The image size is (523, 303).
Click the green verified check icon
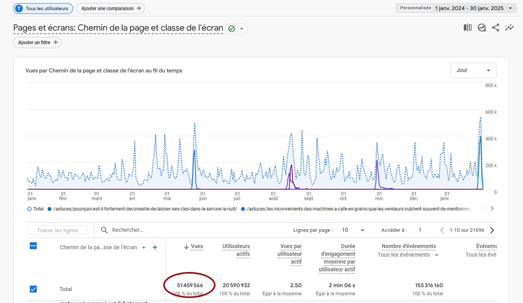232,29
